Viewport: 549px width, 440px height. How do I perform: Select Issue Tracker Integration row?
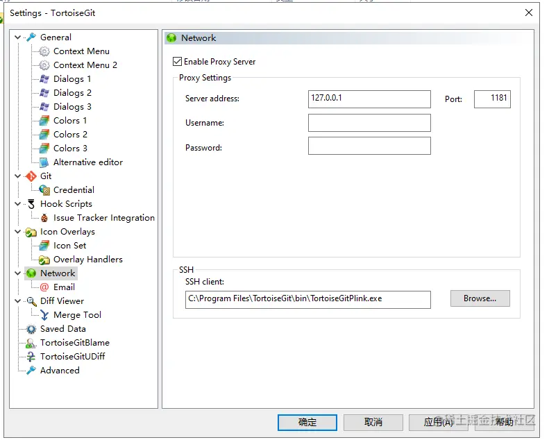click(104, 218)
